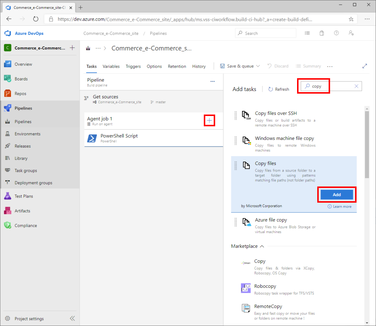
Task: Switch to the Variables tab
Action: (x=111, y=66)
